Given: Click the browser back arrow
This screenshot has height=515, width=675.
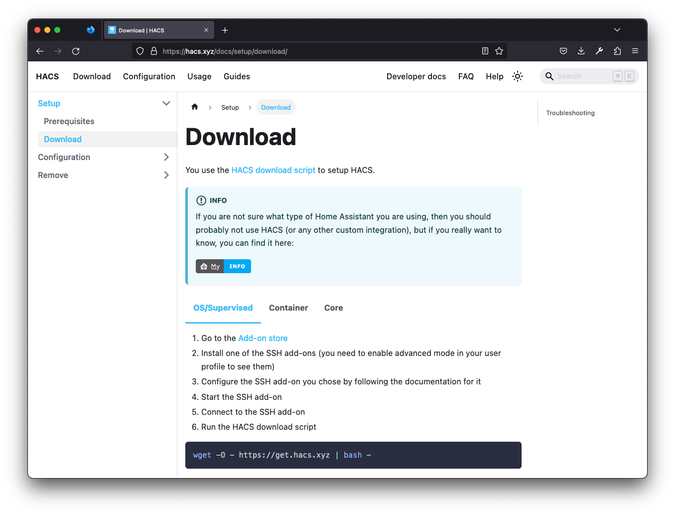Looking at the screenshot, I should 40,51.
